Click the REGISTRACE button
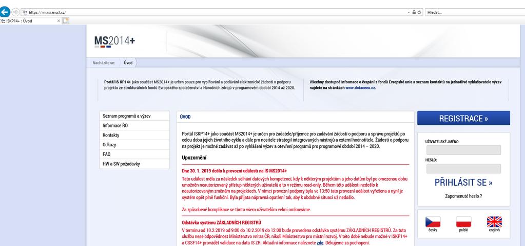Screen dimensions: 525x246 [463, 118]
